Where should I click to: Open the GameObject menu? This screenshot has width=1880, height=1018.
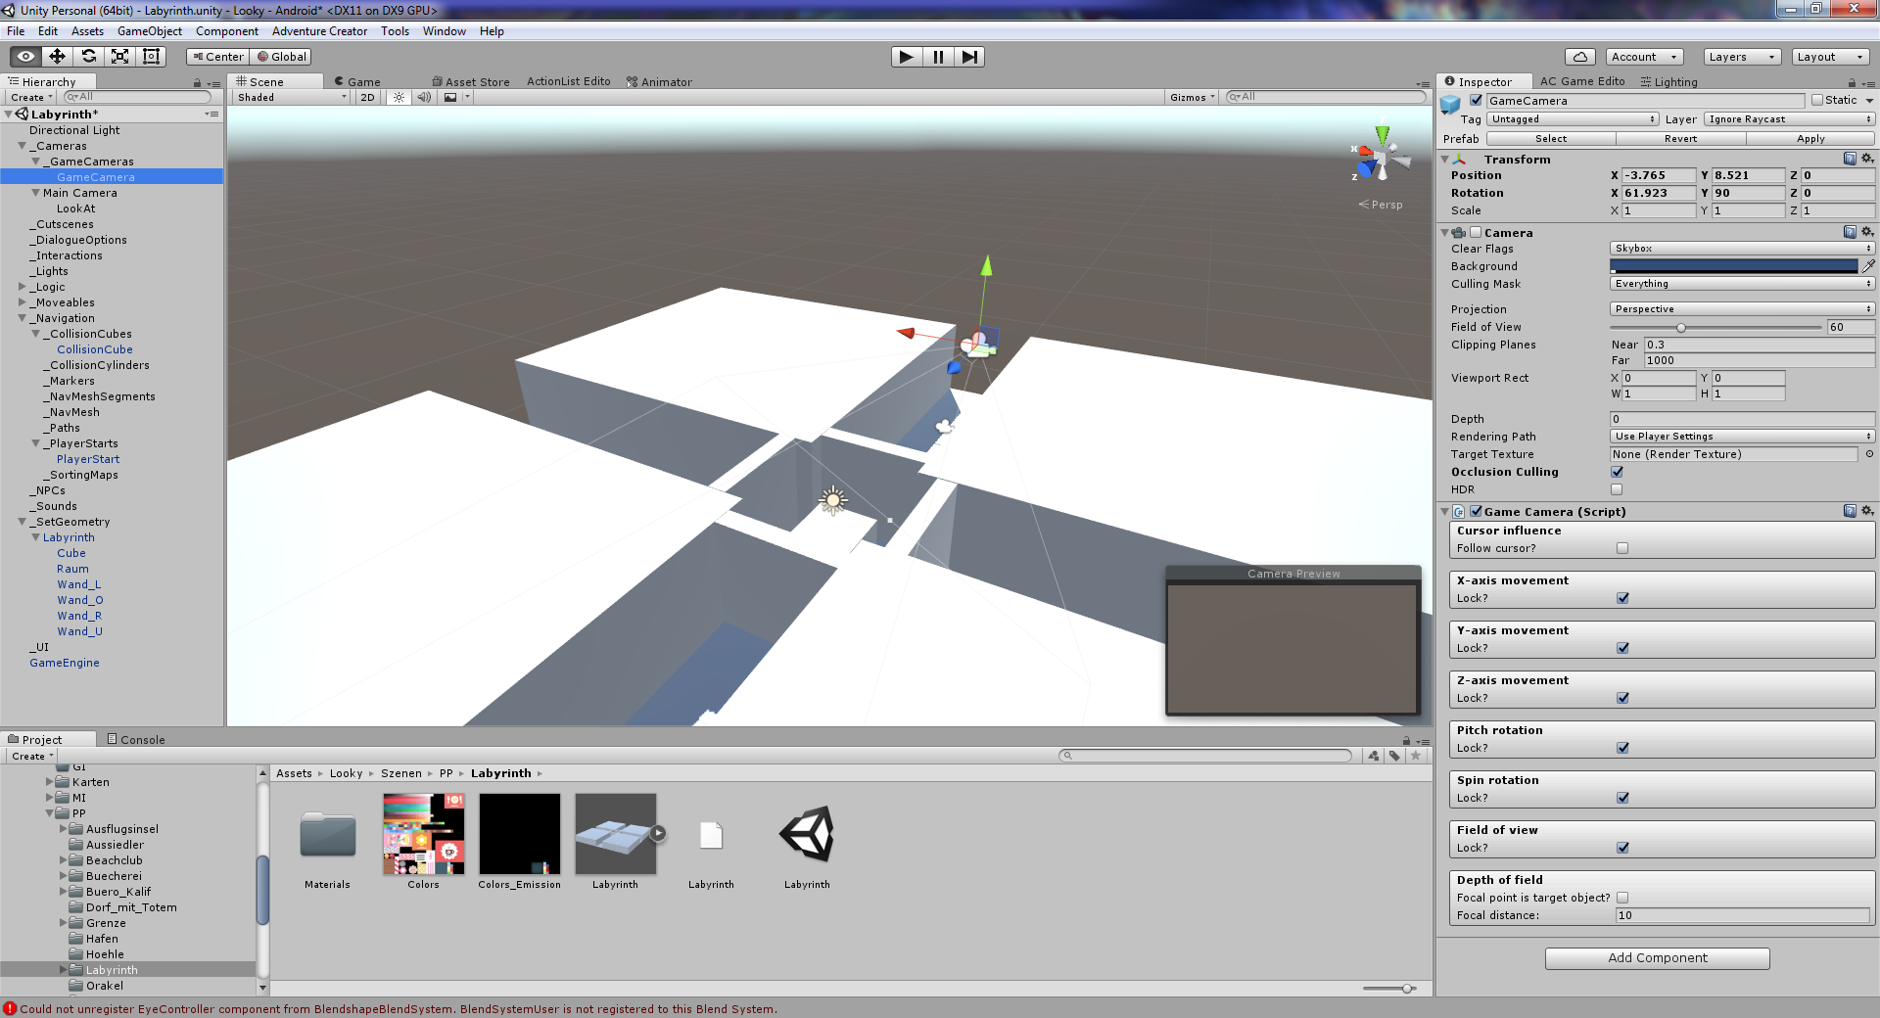(x=149, y=31)
